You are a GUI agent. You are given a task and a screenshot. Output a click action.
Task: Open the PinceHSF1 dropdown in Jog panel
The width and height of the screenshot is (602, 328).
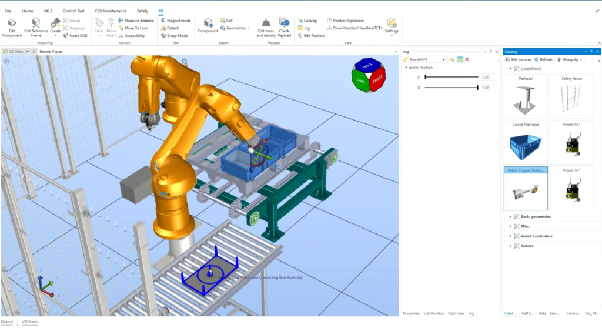pos(443,59)
